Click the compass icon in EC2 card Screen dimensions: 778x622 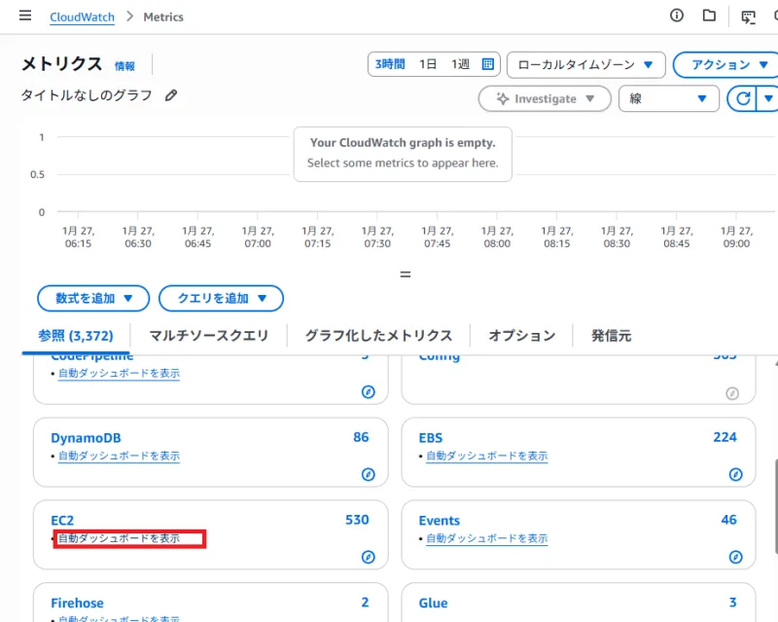pos(368,558)
